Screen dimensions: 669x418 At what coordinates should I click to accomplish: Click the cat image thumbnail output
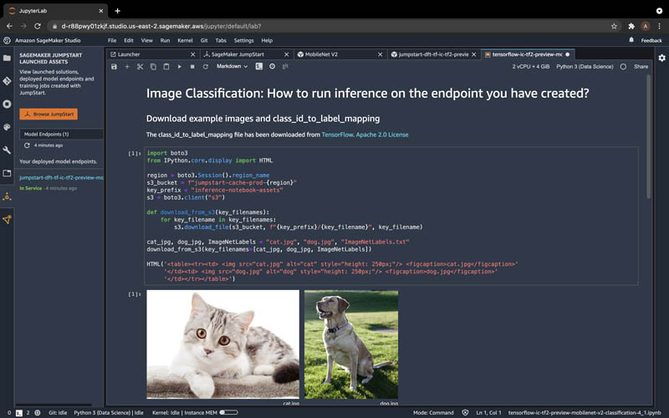[222, 344]
